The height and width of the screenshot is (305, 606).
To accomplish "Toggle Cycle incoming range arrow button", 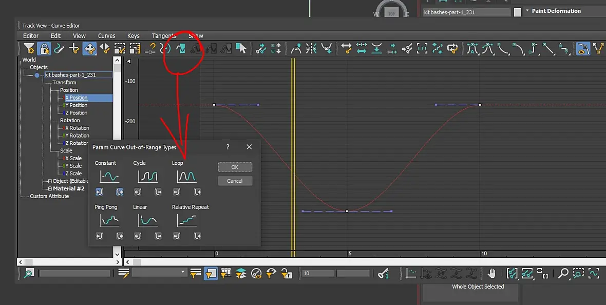I will click(138, 192).
